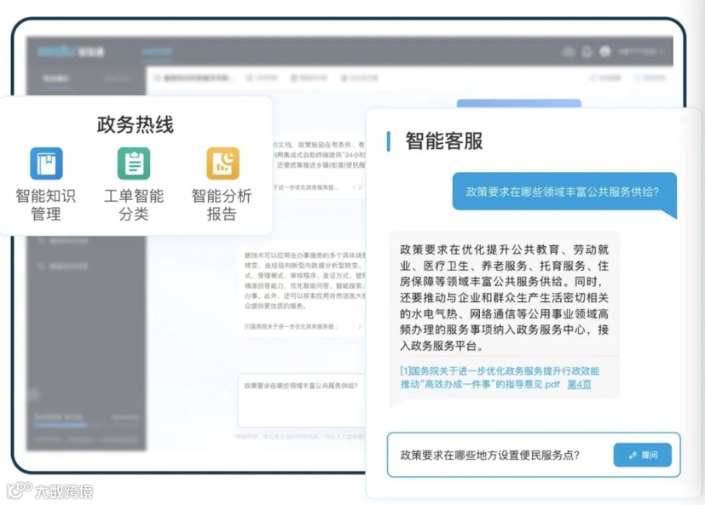705x505 pixels.
Task: Click the 提问 submit button
Action: point(643,455)
